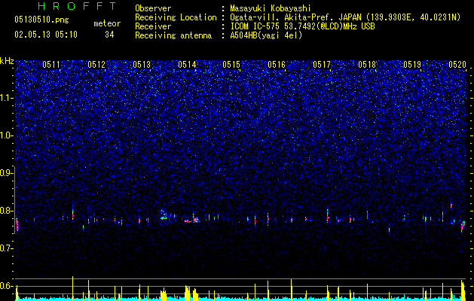The width and height of the screenshot is (474, 301).
Task: Click the Receiver label
Action: 153,26
